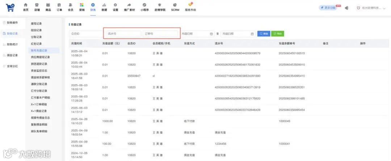Go to 首页 home in top navigation
The width and height of the screenshot is (391, 161).
[26, 7]
